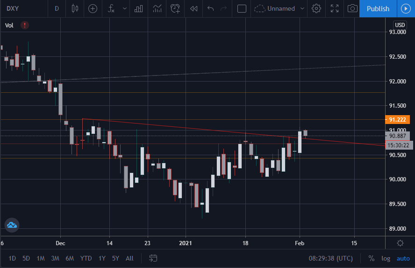
Task: Select the 1M date range
Action: 41,258
